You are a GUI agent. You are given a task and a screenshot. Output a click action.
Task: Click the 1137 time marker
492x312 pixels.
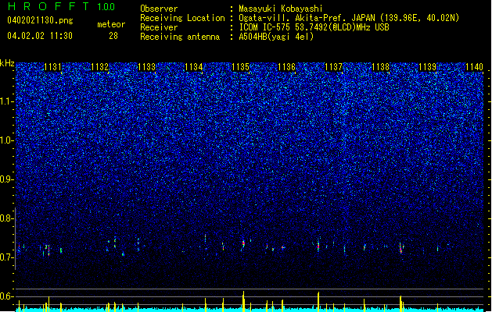[333, 66]
